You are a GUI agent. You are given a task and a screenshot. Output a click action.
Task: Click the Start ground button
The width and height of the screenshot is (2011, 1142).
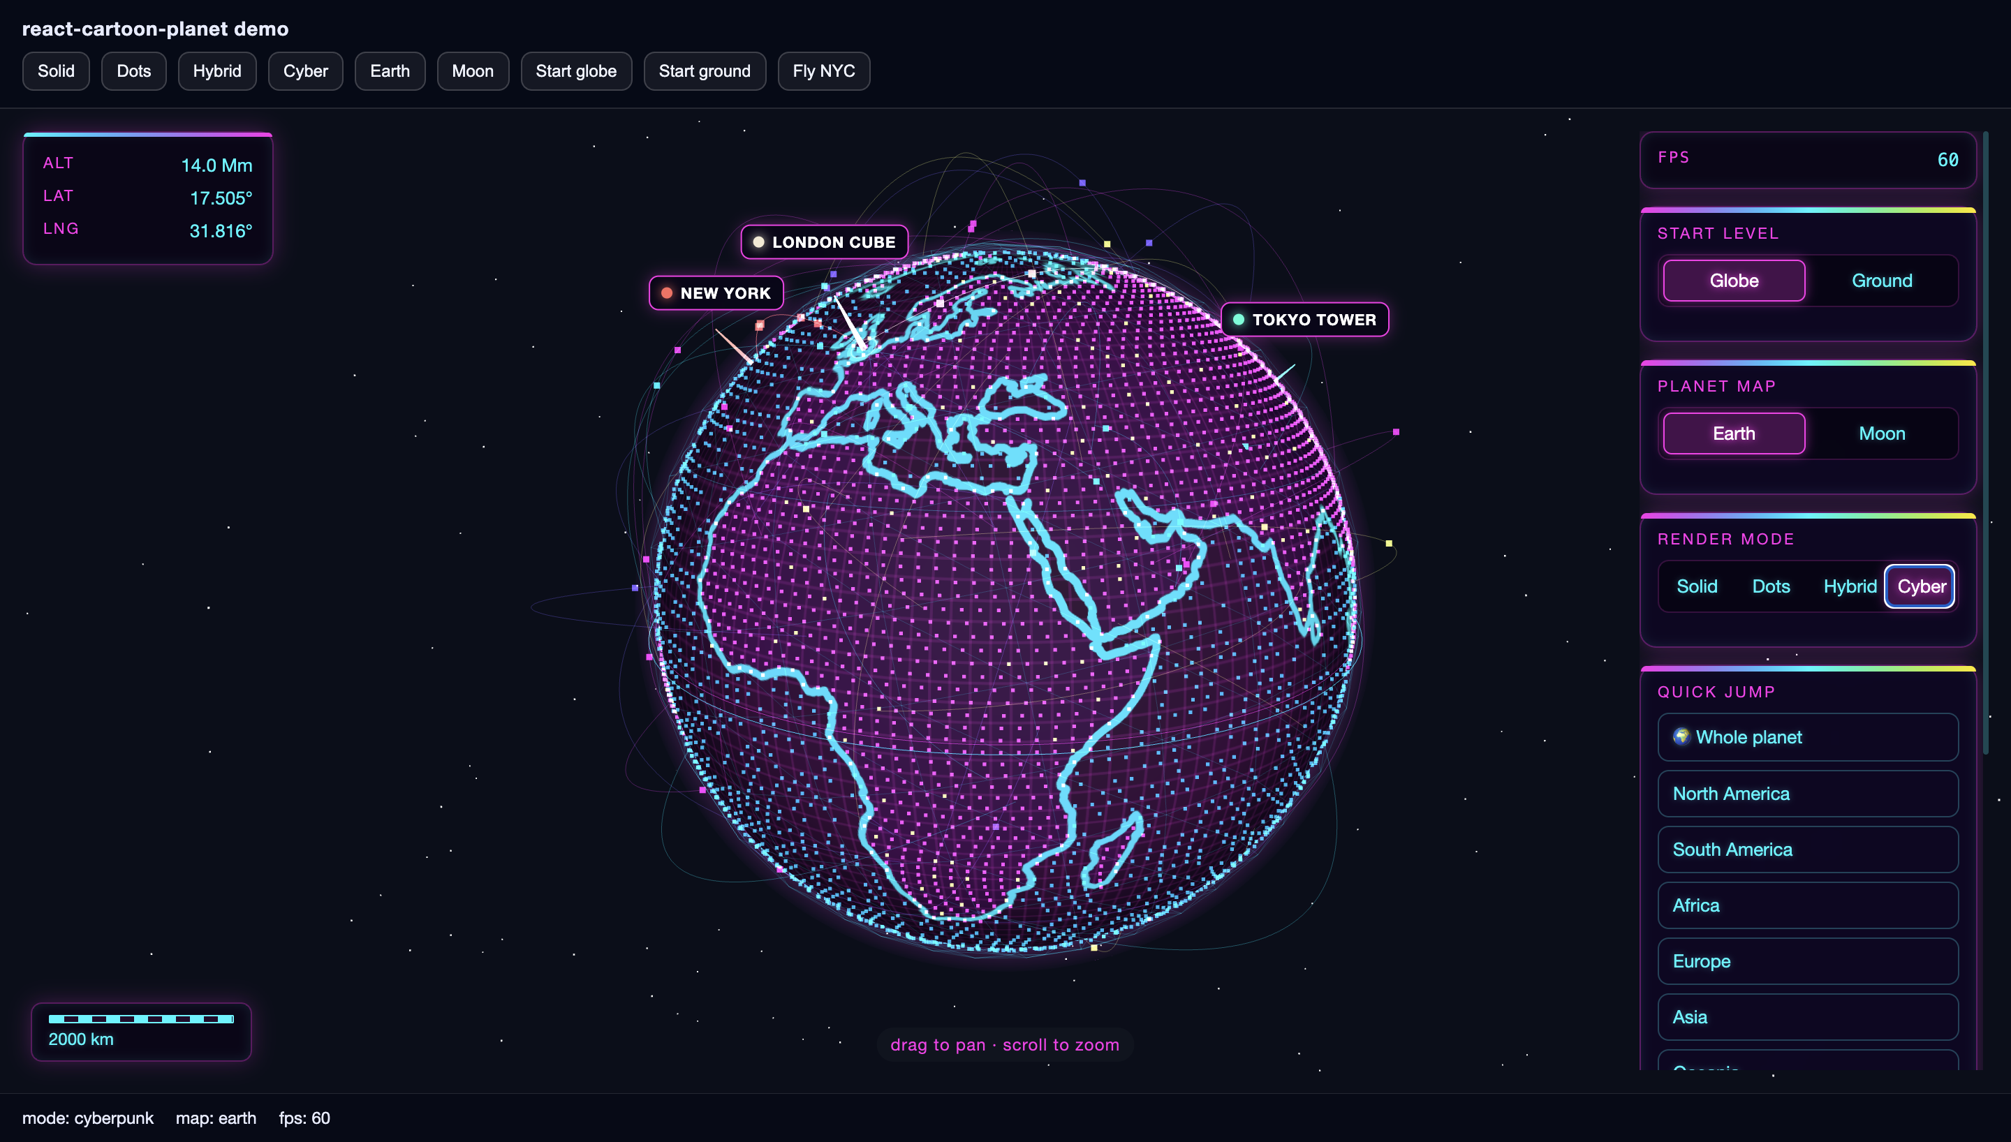[x=705, y=71]
